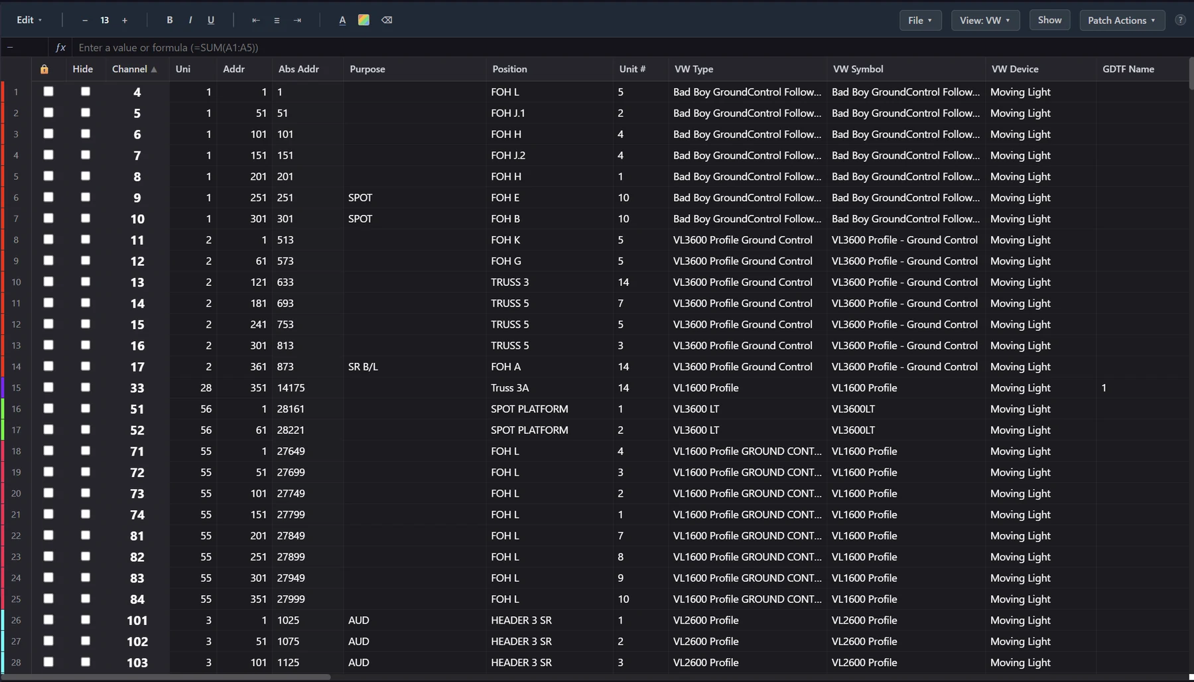Click the font size value 13
This screenshot has width=1194, height=682.
[104, 20]
